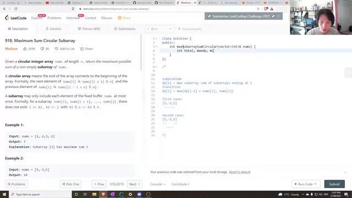Screen dimensions: 352x198
Task: Open the notification center icon
Action: (346, 194)
